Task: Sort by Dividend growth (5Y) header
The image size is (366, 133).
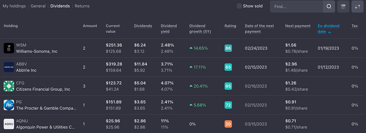Action: (200, 29)
